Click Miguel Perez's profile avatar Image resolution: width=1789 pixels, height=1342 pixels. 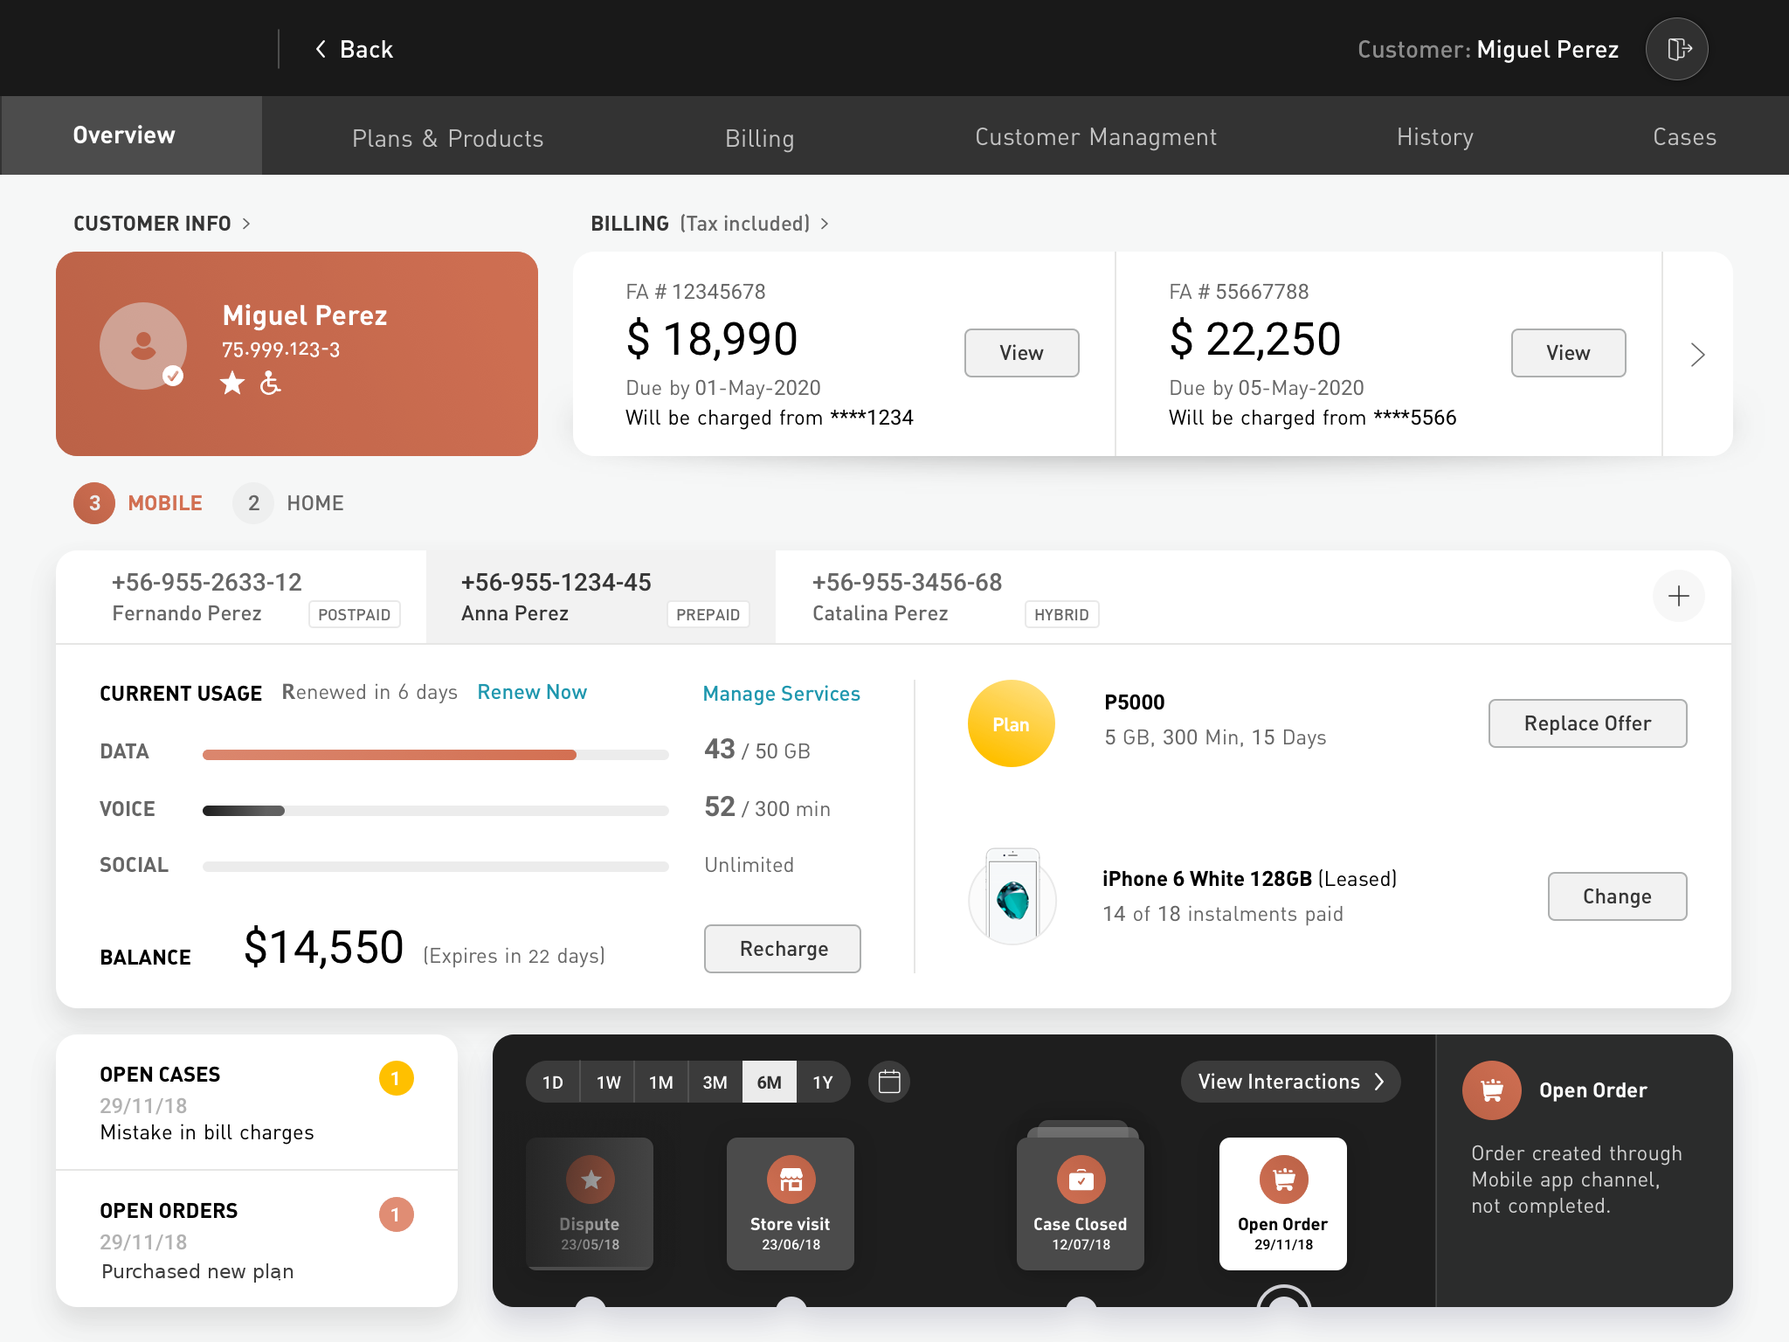[143, 346]
